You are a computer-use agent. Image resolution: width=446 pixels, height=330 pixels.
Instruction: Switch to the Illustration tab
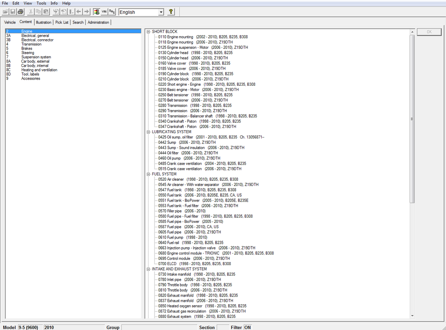click(43, 22)
